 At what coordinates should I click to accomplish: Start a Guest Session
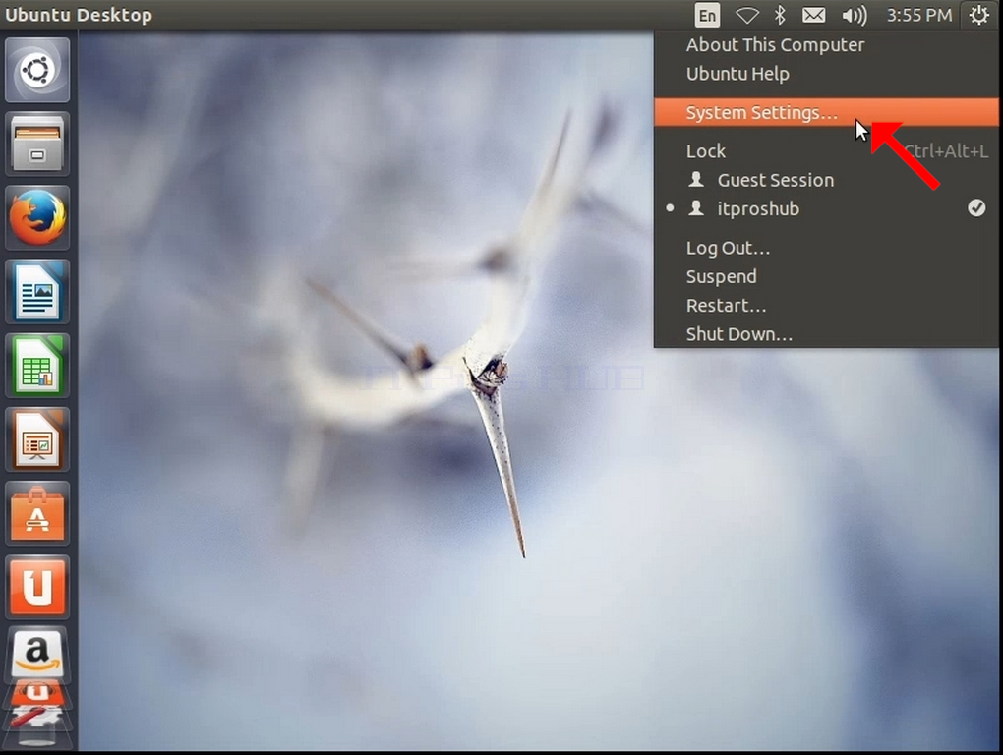(x=826, y=180)
